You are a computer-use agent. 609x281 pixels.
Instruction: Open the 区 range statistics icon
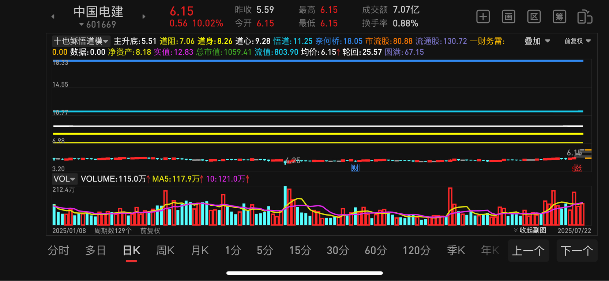click(x=534, y=16)
